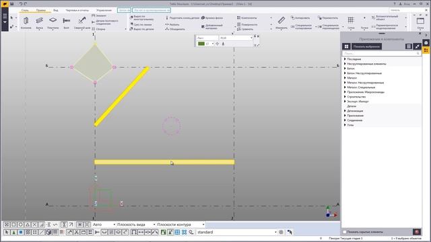Click the Move (Переместить) command
This screenshot has width=431, height=242.
click(x=328, y=18)
